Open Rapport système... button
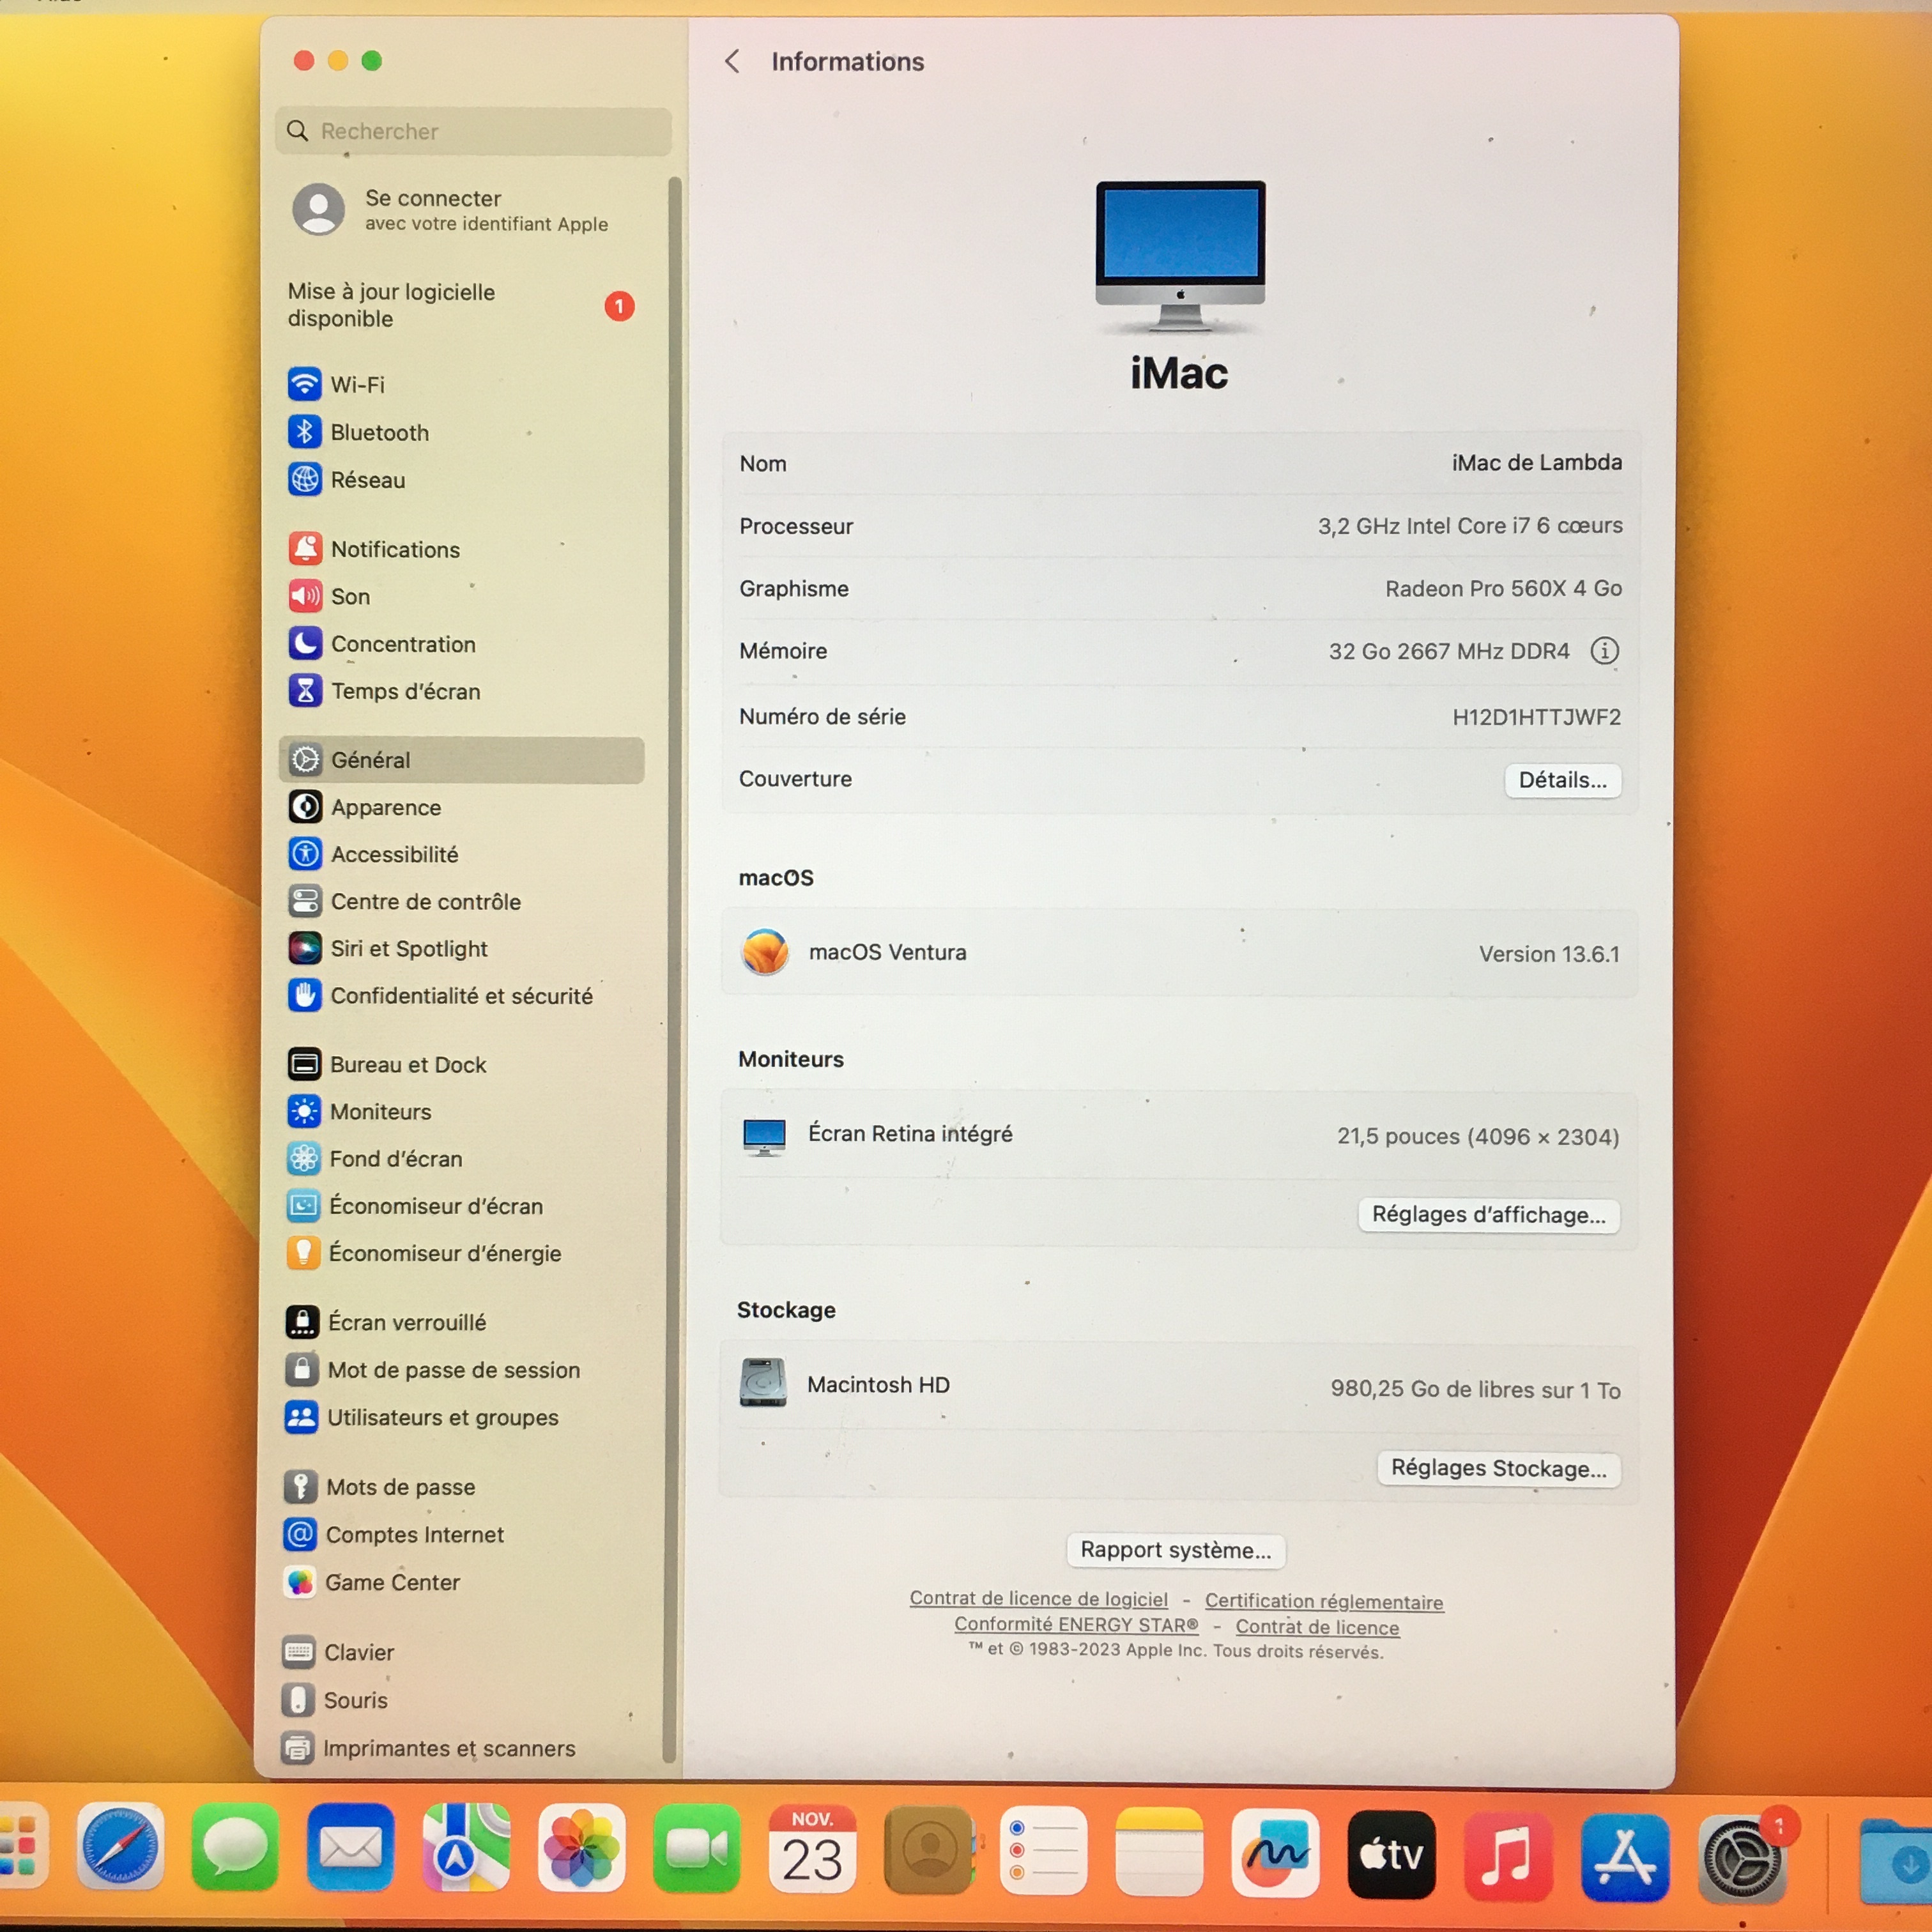Screen dimensions: 1932x1932 click(x=1175, y=1550)
